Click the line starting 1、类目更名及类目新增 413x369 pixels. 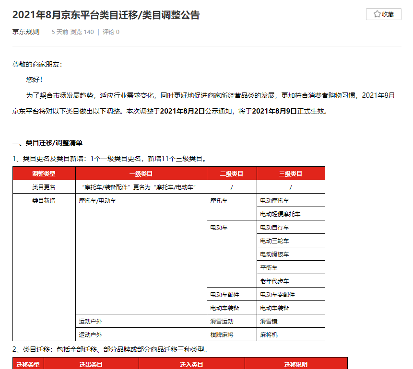(x=109, y=159)
